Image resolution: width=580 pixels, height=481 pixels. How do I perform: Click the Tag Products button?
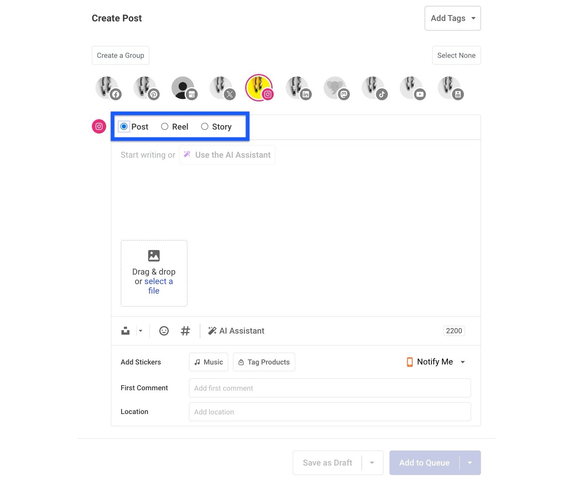pos(264,362)
